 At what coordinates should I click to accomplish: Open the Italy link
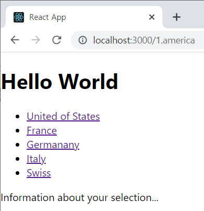coord(36,159)
